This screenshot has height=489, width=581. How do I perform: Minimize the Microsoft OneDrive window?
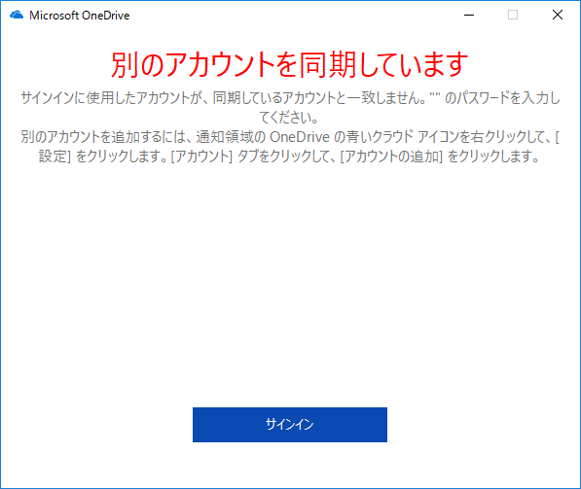pos(469,15)
